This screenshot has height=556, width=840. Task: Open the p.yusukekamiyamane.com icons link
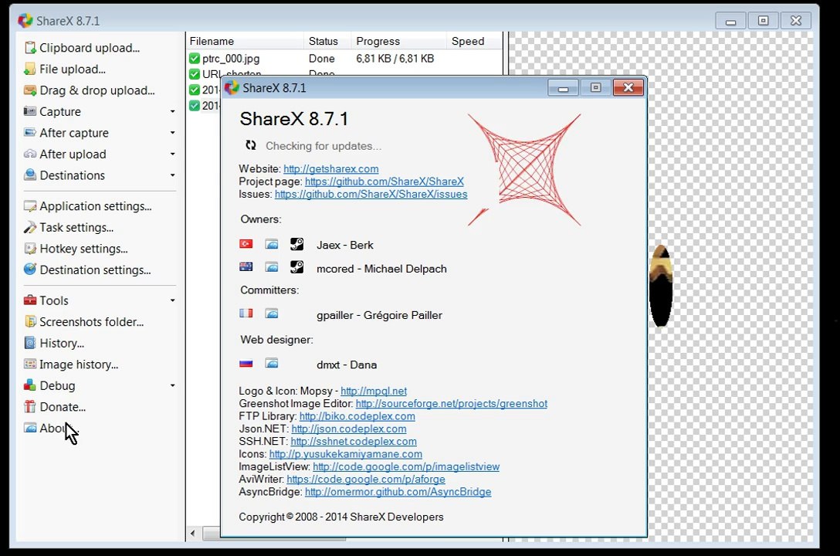coord(346,454)
